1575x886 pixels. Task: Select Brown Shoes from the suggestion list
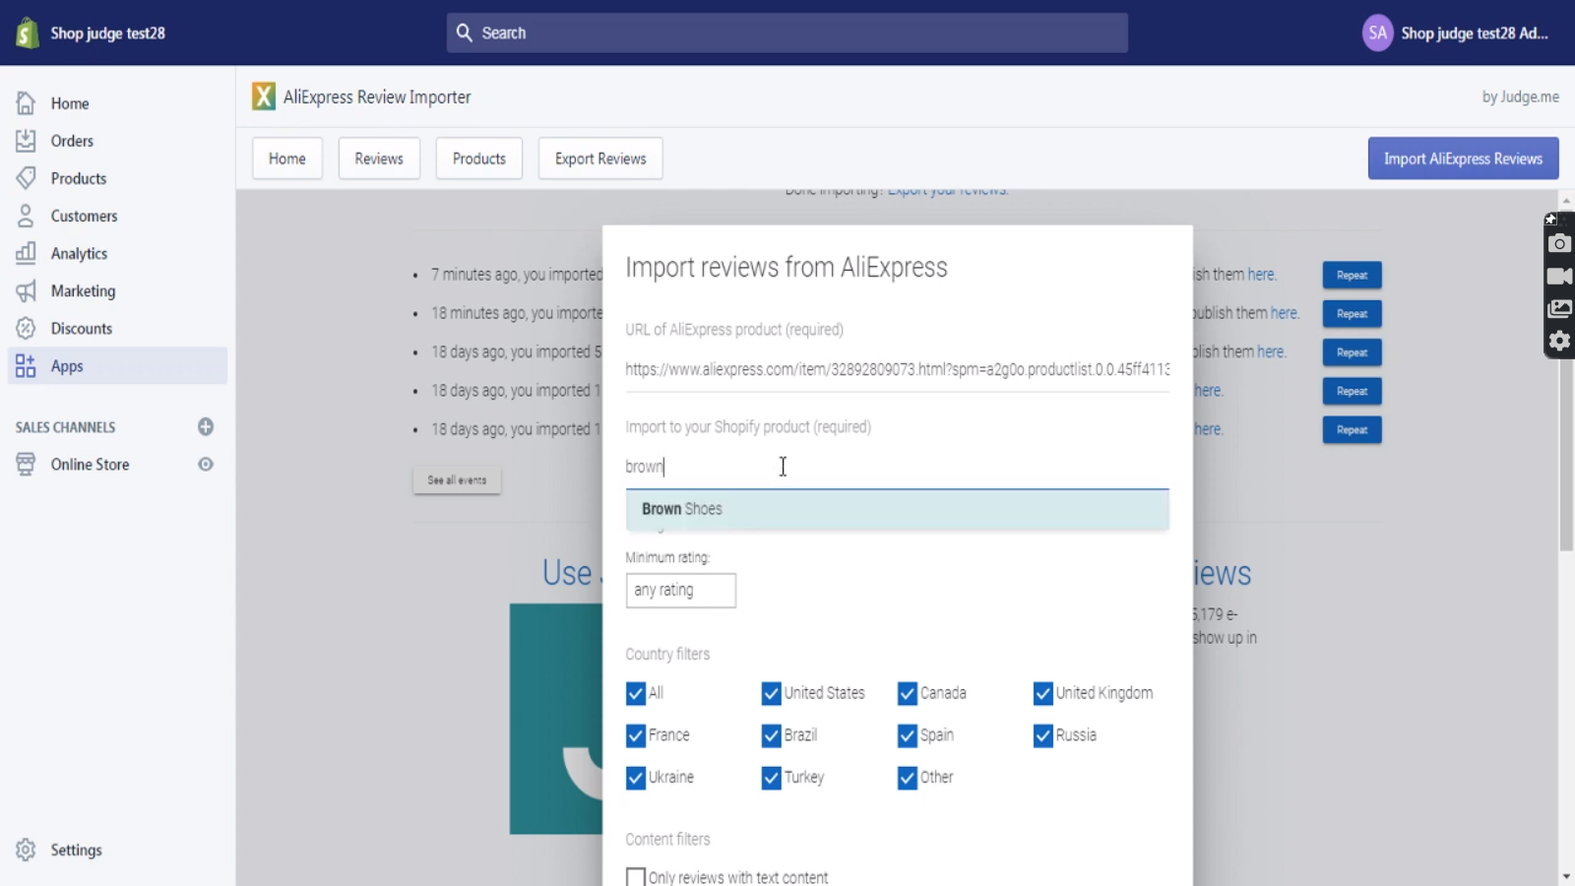(896, 509)
